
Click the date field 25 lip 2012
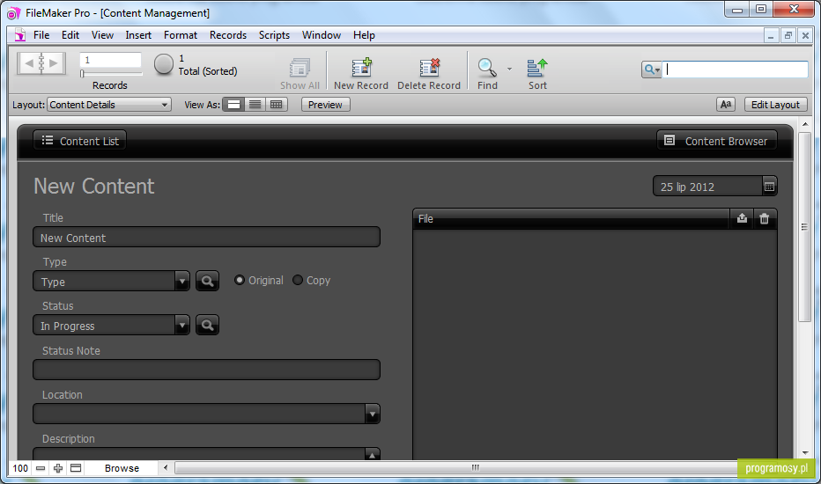707,187
